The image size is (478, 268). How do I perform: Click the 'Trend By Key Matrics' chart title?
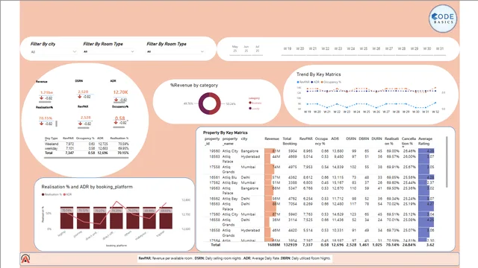coord(319,74)
